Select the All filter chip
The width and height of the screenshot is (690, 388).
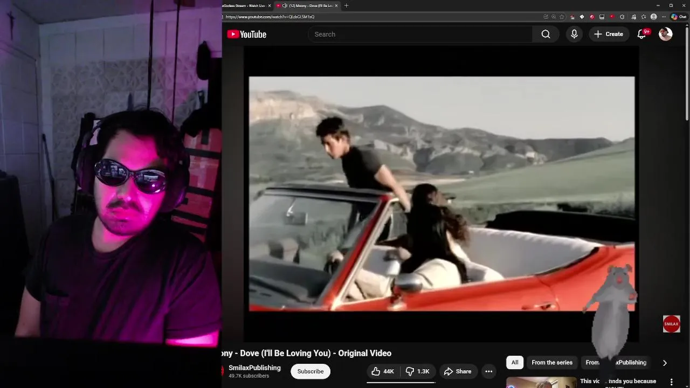[x=515, y=363]
